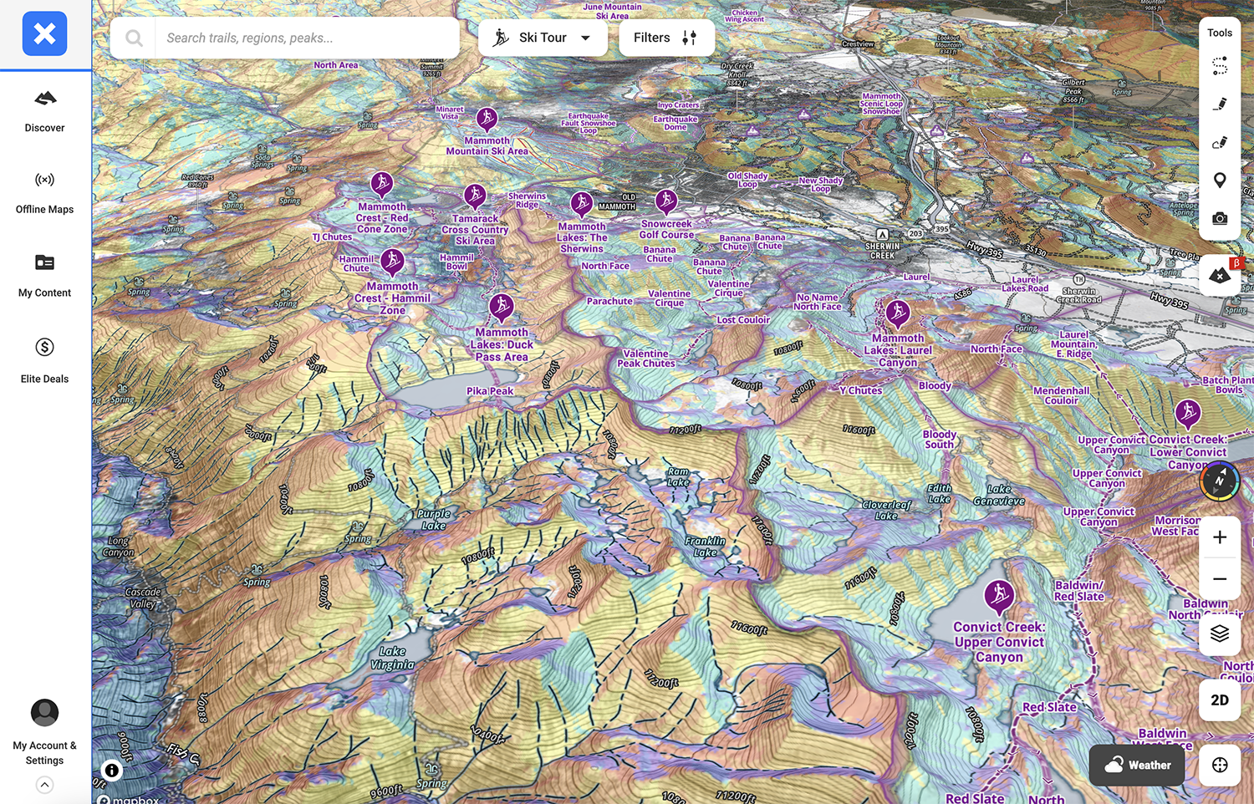Zoom in with the plus button
This screenshot has width=1254, height=804.
point(1220,537)
